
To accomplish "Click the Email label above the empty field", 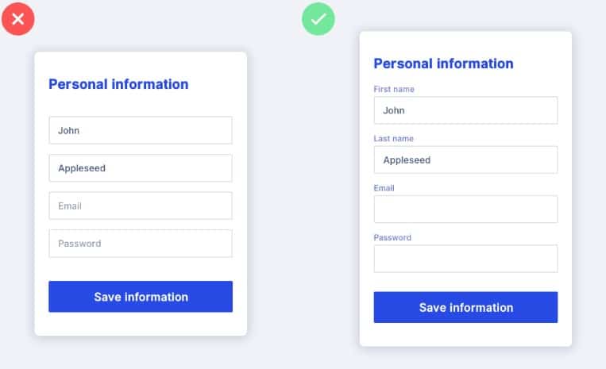I will 384,188.
